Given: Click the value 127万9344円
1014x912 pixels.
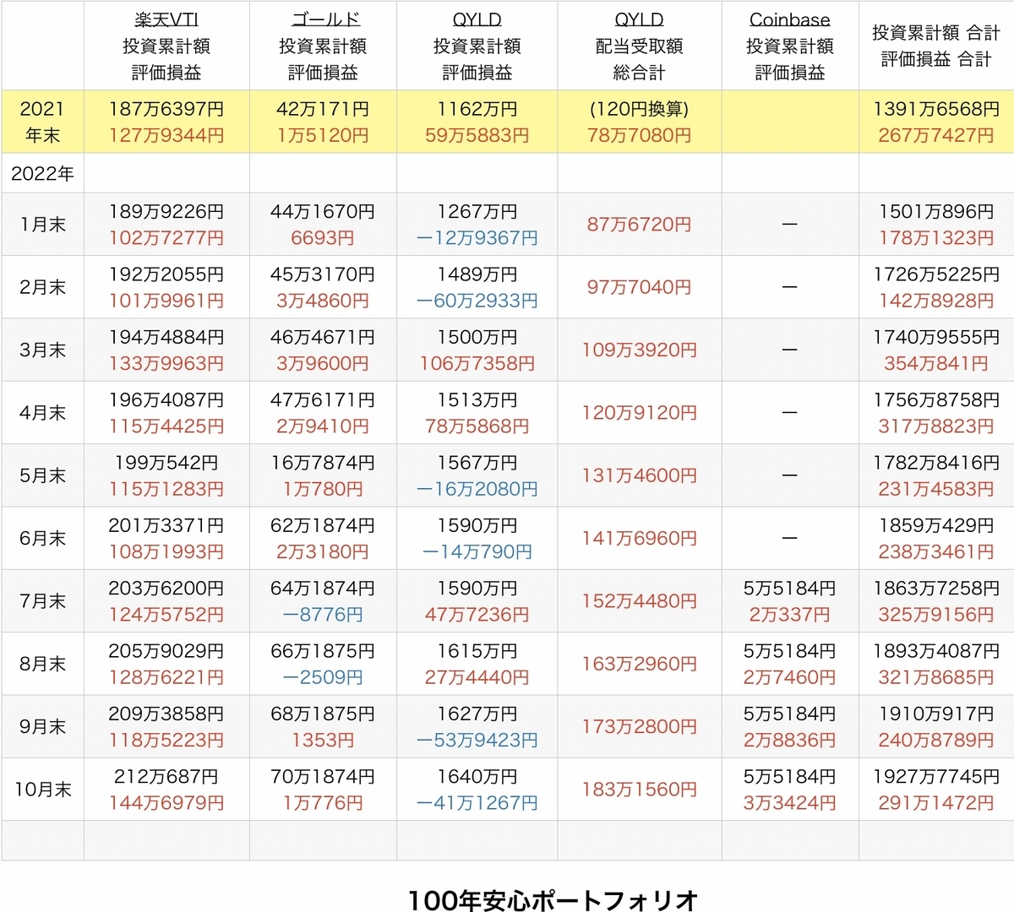Looking at the screenshot, I should [x=166, y=135].
